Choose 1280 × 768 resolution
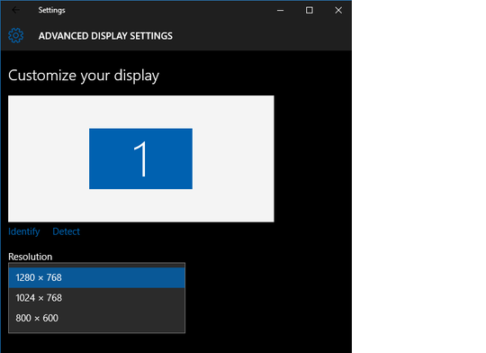The height and width of the screenshot is (353, 486). click(96, 277)
